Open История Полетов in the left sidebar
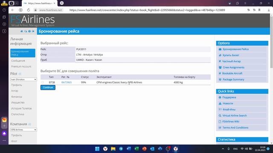The height and width of the screenshot is (153, 273). pos(21,108)
